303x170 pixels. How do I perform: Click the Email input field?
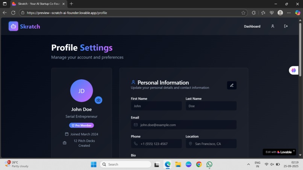pyautogui.click(x=183, y=125)
